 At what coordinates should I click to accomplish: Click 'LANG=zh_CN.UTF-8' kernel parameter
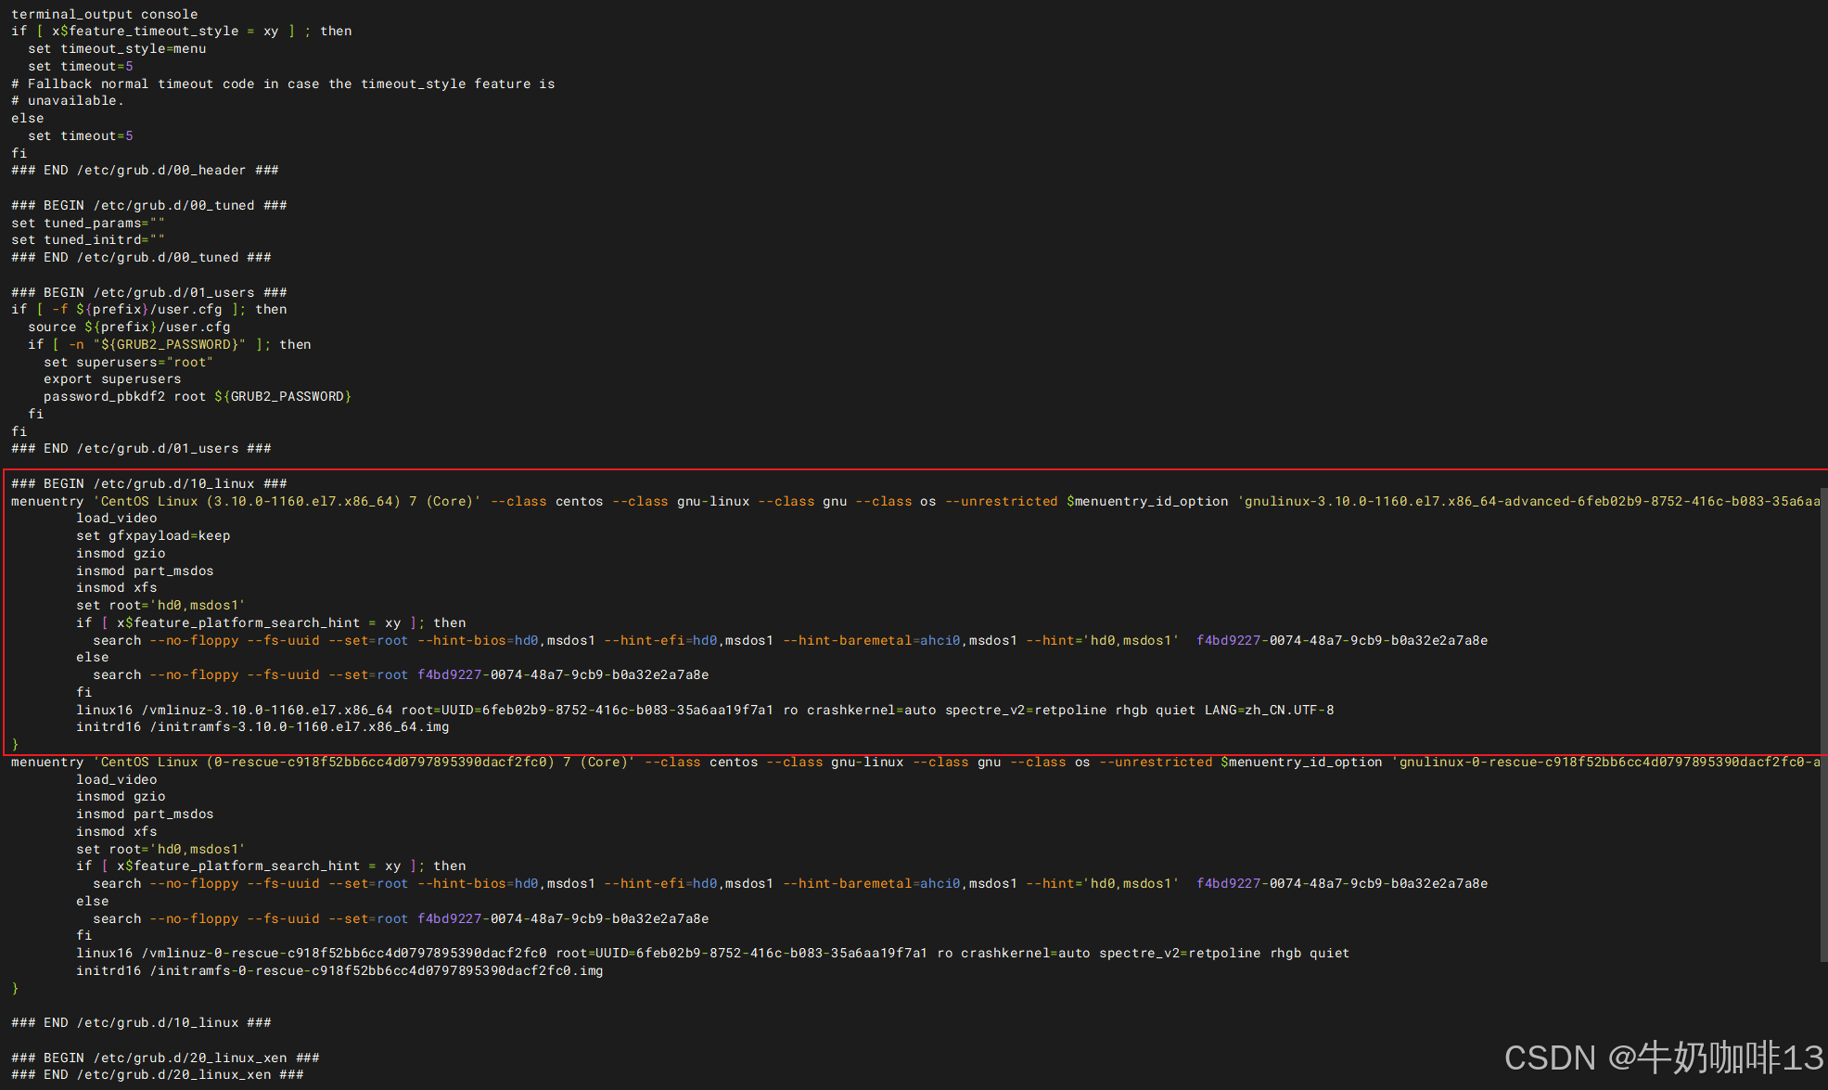[x=1268, y=710]
